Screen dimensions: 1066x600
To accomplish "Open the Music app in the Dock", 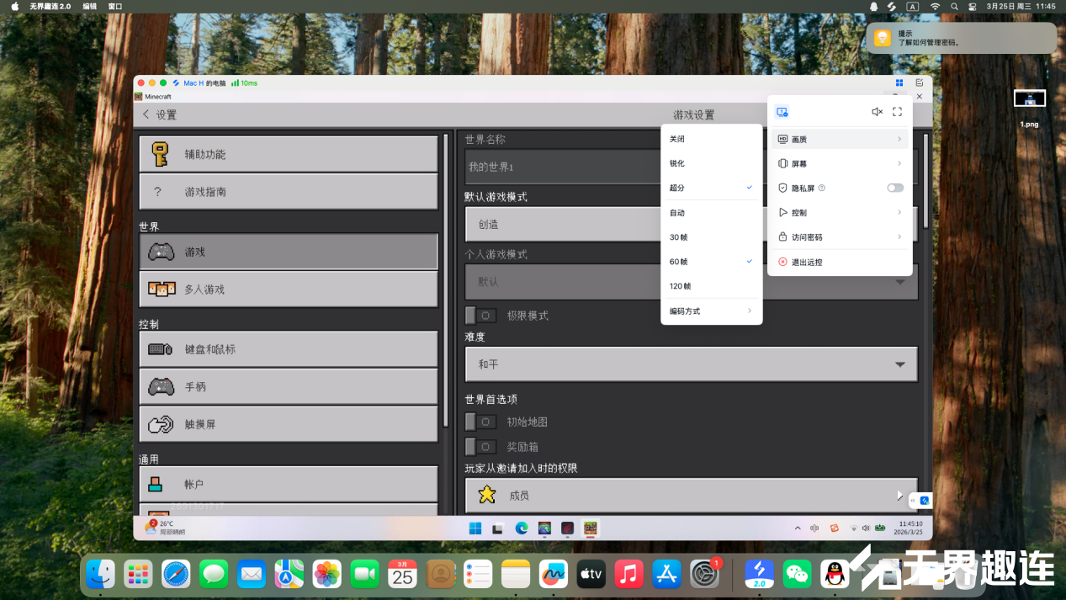I will coord(628,574).
